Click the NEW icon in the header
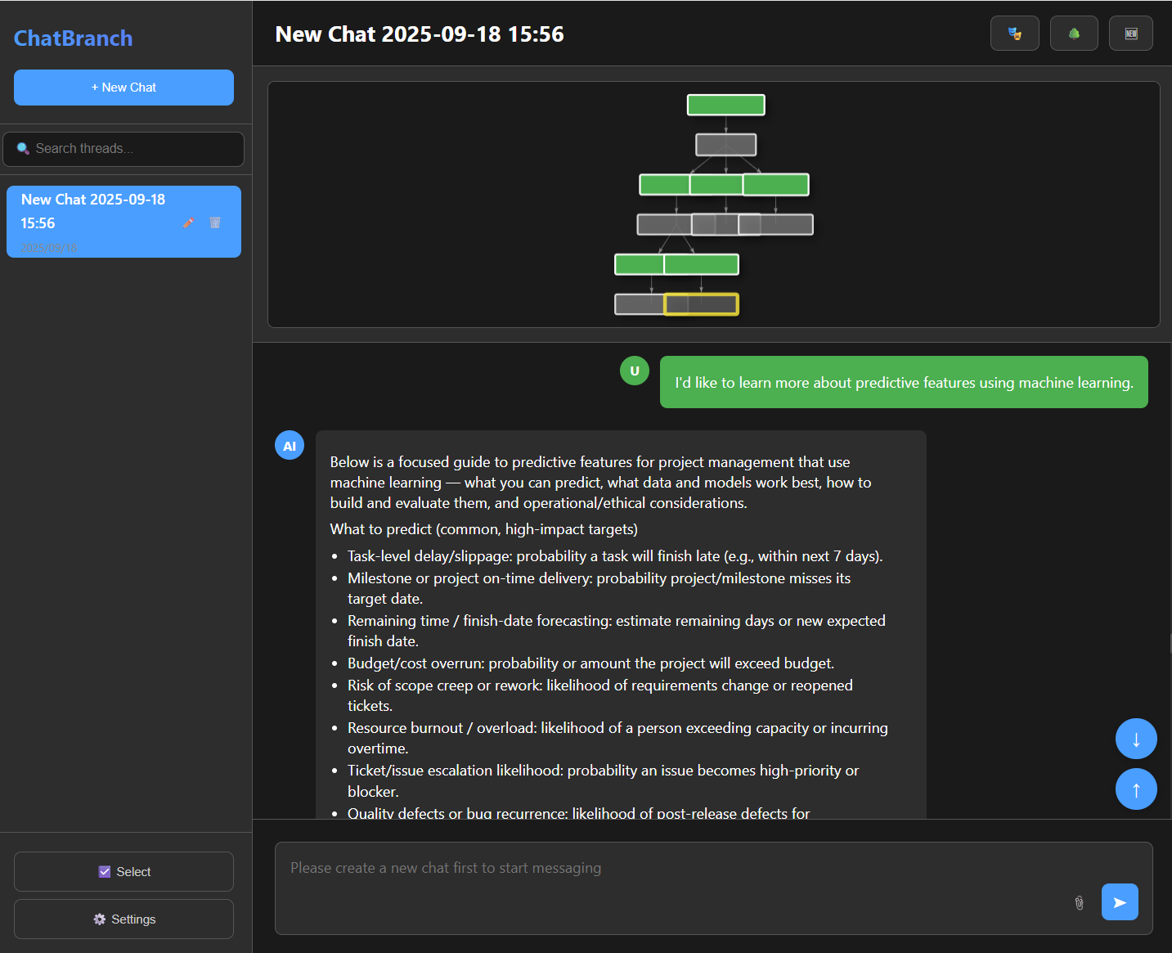The width and height of the screenshot is (1172, 953). [1130, 34]
